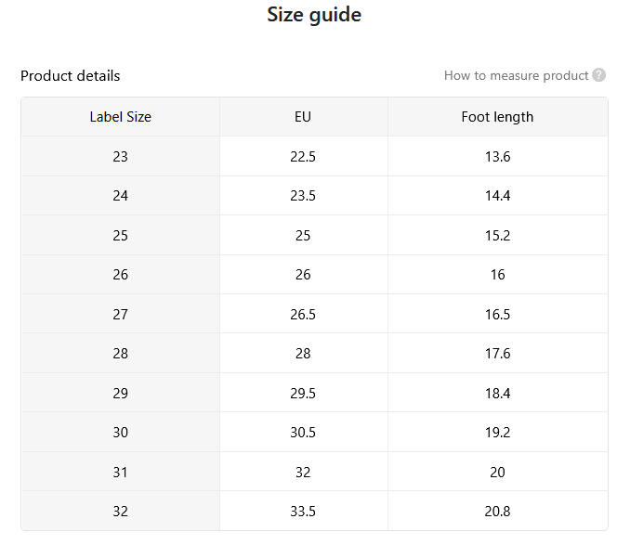Click foot length 20.8 cell
Image resolution: width=617 pixels, height=545 pixels.
[x=498, y=511]
